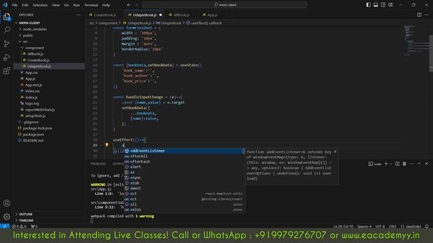Open Accounts icon in activity bar

point(7,203)
